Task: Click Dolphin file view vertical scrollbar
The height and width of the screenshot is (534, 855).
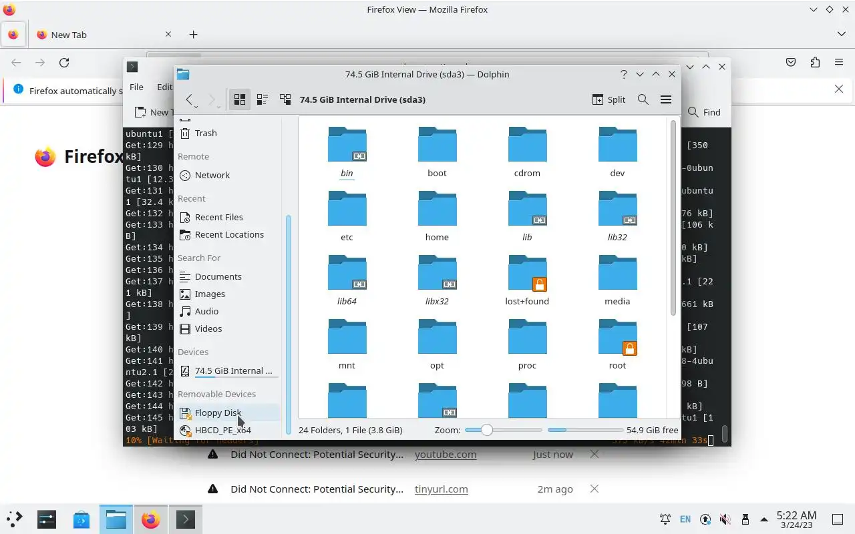Action: coord(673,217)
